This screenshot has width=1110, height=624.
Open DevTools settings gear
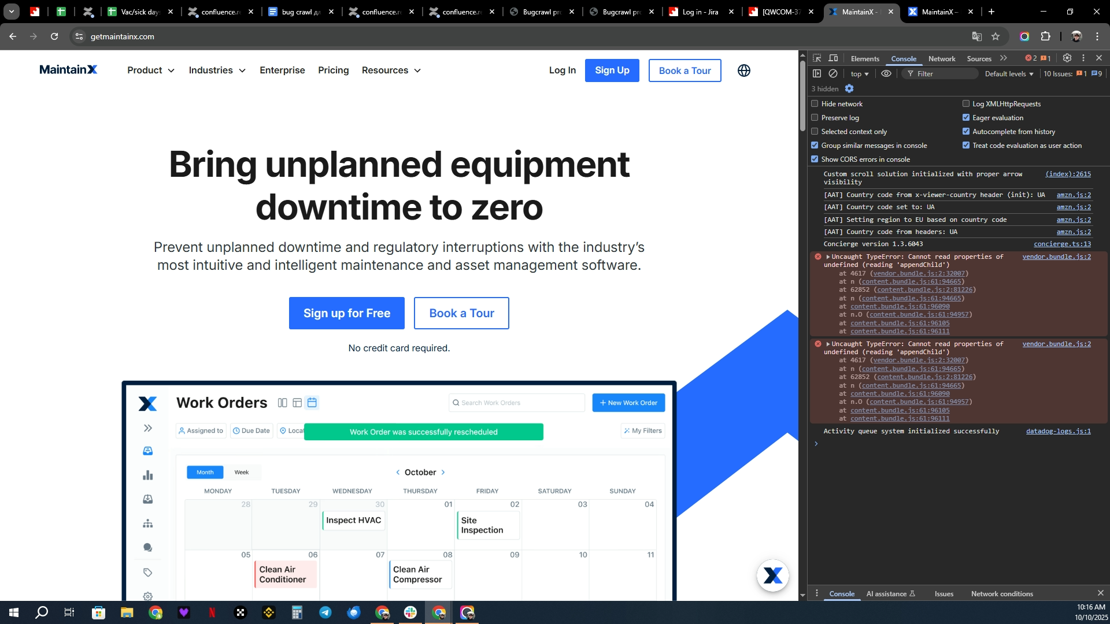(1067, 58)
